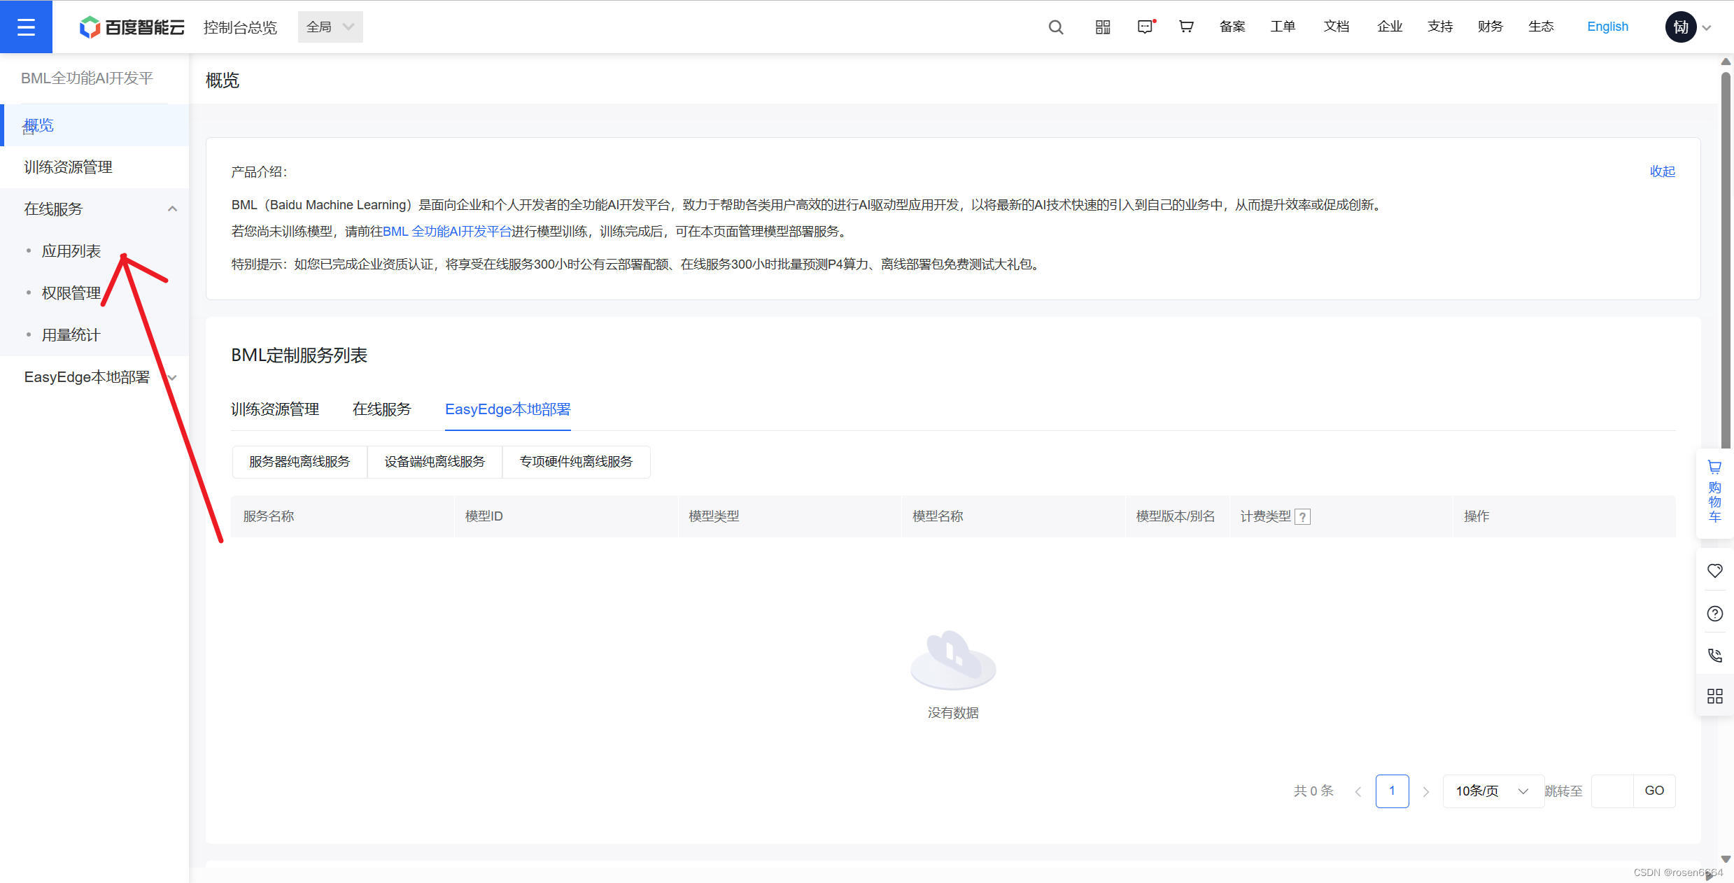1734x883 pixels.
Task: Select the 设备端纯离线服务 sub-tab
Action: [x=434, y=461]
